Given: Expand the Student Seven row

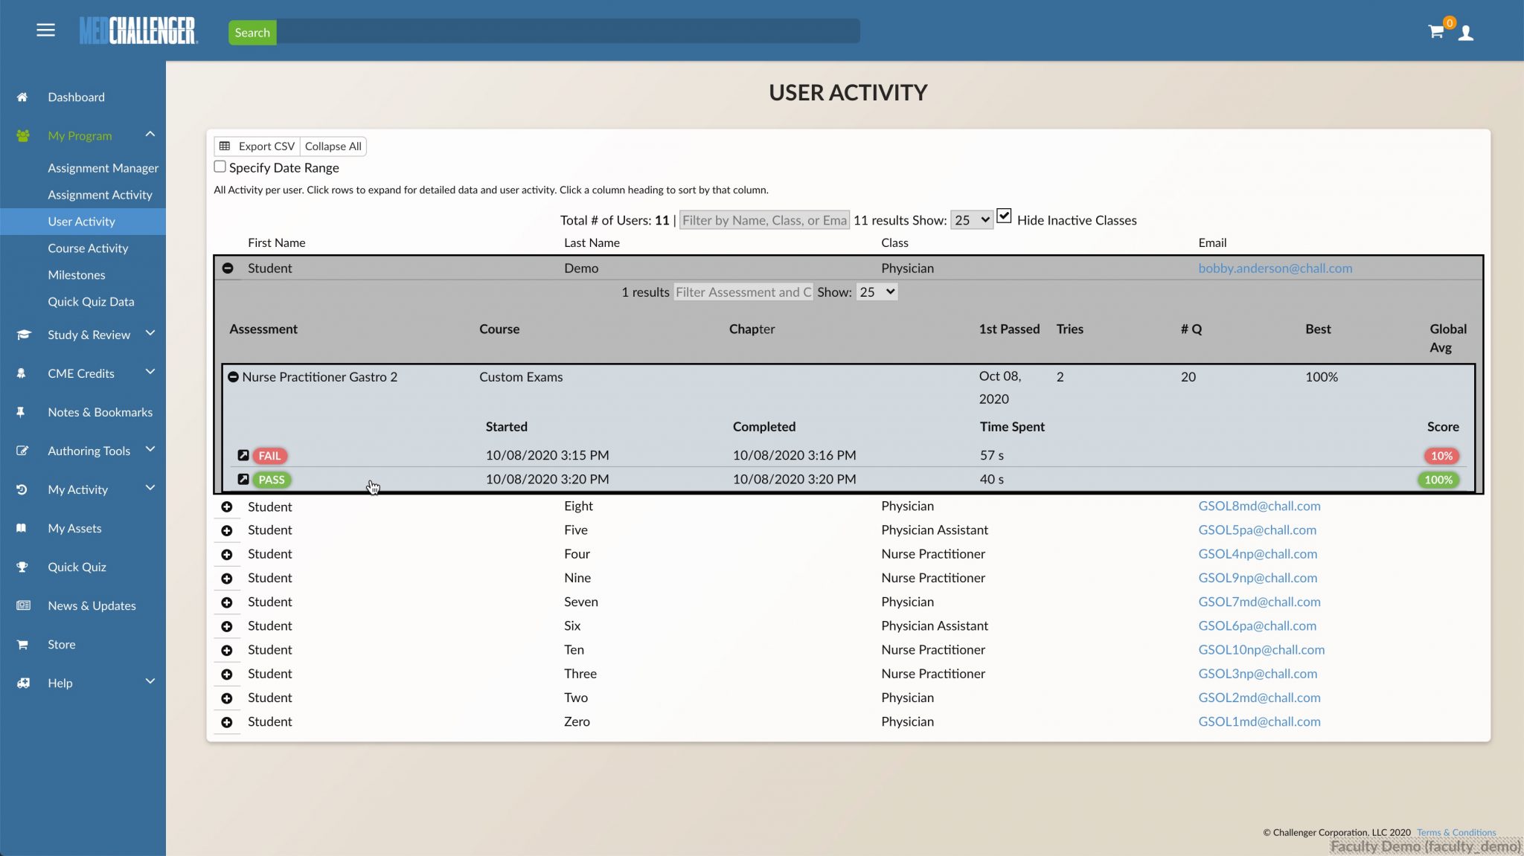Looking at the screenshot, I should pos(227,602).
